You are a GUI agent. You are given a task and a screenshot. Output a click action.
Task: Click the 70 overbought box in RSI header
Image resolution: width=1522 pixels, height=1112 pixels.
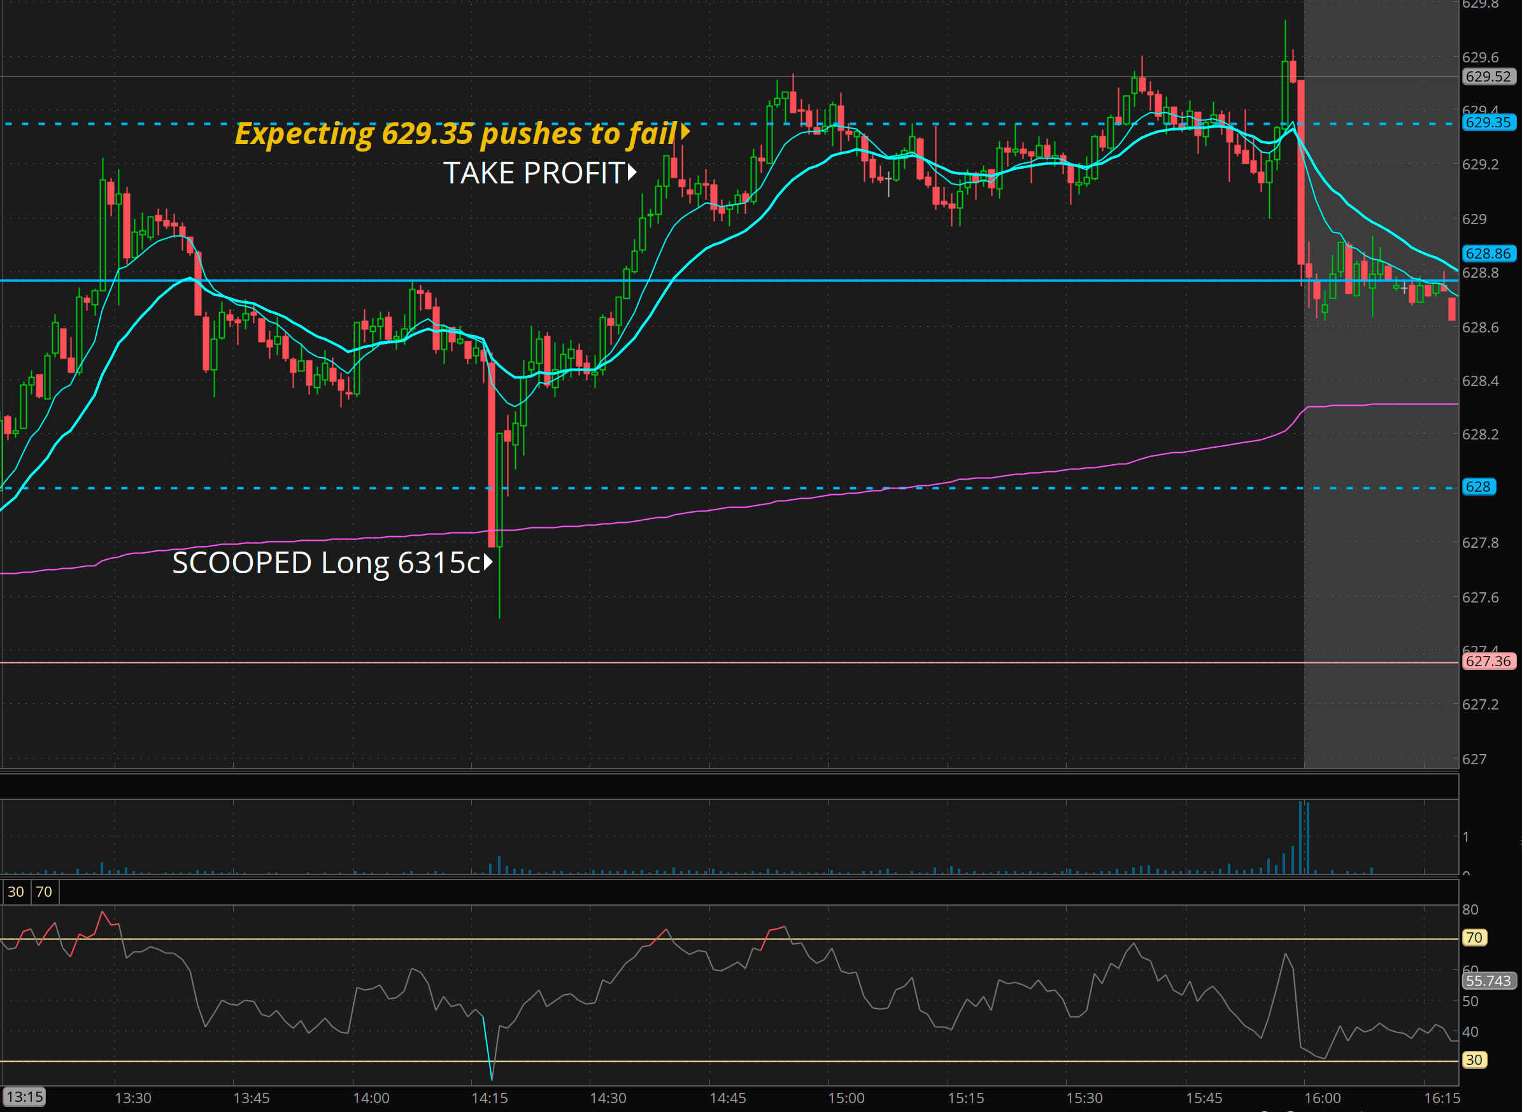[x=44, y=892]
